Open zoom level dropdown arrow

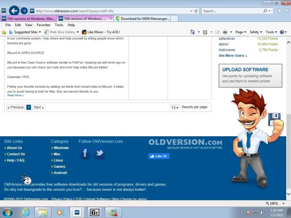pos(283,203)
